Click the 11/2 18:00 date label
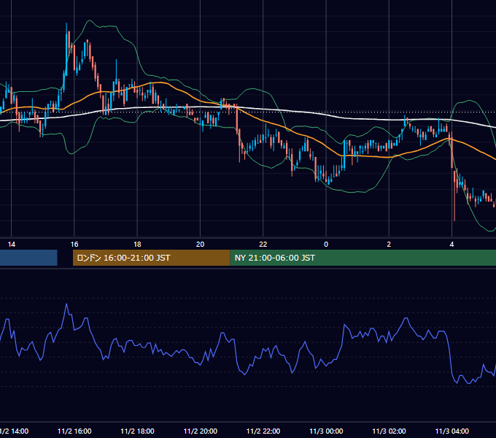Image resolution: width=496 pixels, height=438 pixels. tap(137, 431)
